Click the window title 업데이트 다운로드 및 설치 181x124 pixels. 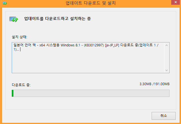(x=91, y=3)
